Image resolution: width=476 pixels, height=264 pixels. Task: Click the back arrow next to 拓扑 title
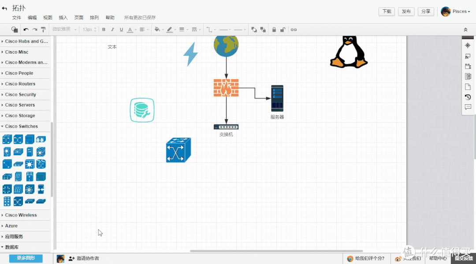pos(4,8)
